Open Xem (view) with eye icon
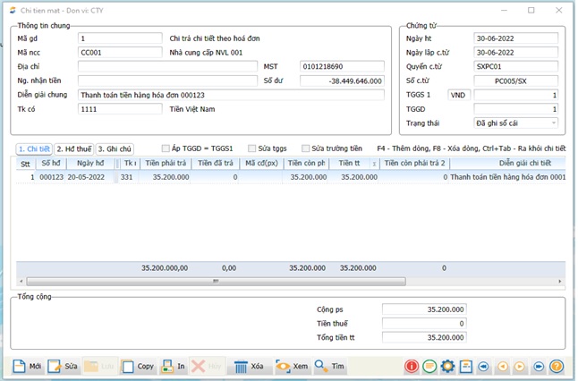This screenshot has width=578, height=381. click(292, 367)
